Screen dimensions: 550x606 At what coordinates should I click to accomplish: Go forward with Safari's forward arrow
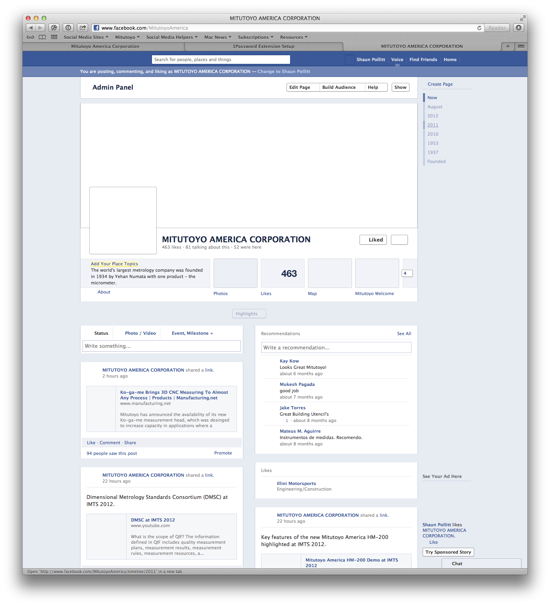(40, 28)
